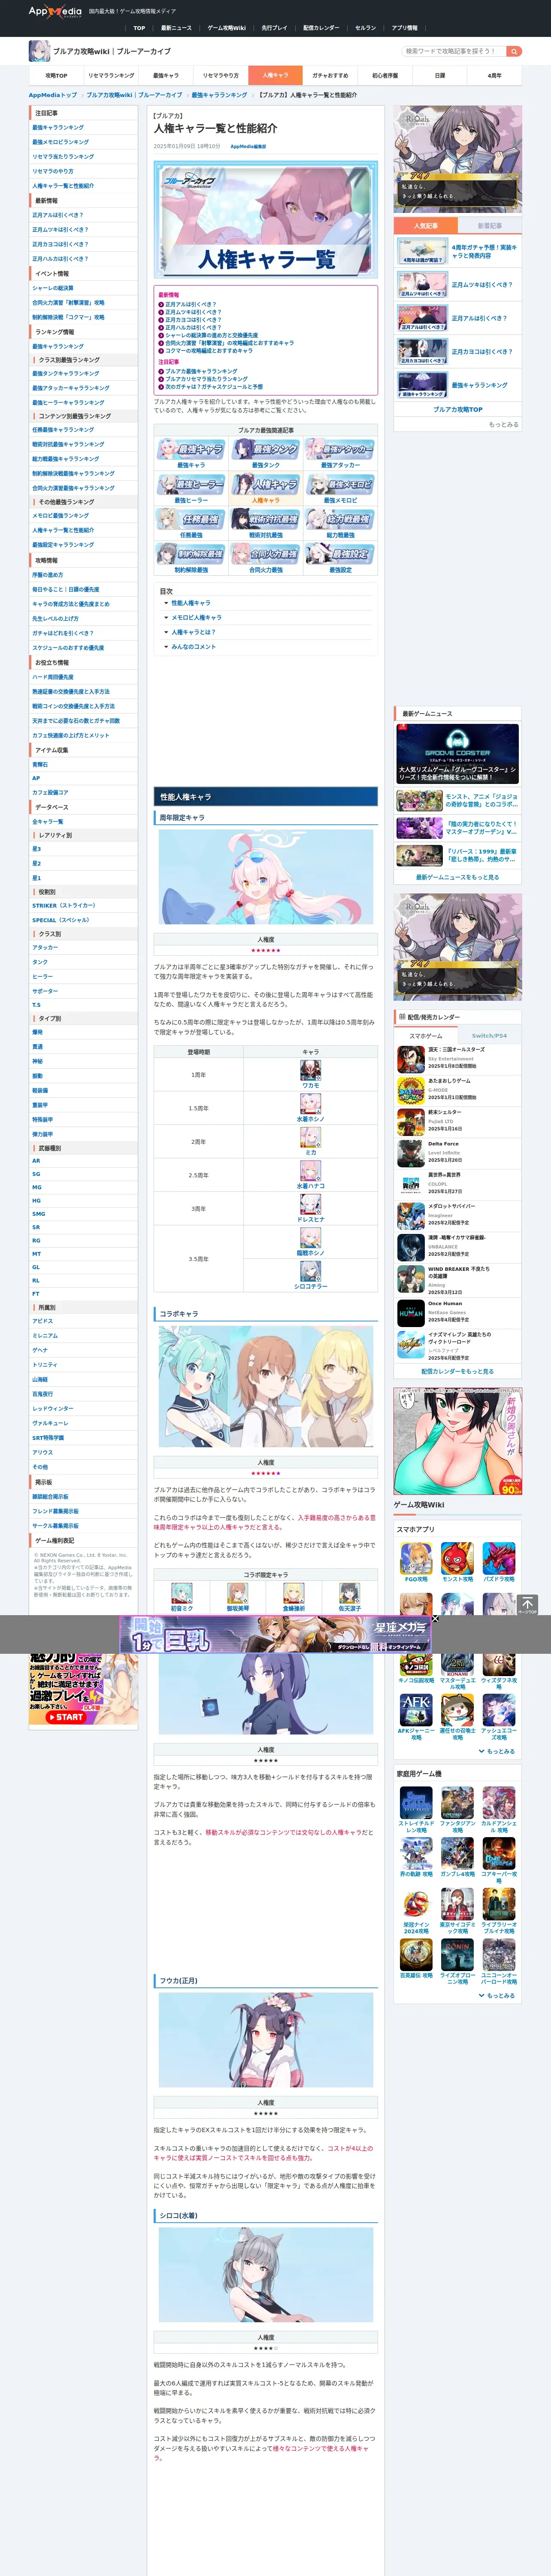Screen dimensions: 551x2576
Task: Open the 最強設定 banner icon
Action: pos(340,554)
